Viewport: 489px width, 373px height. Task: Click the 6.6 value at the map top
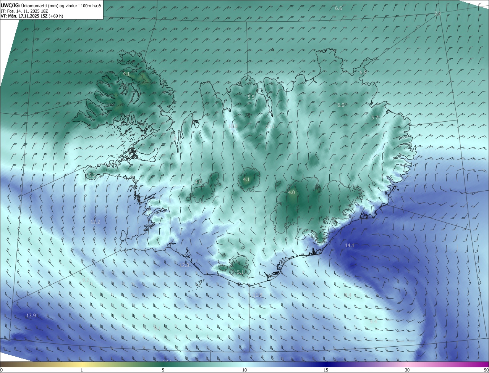(x=338, y=8)
